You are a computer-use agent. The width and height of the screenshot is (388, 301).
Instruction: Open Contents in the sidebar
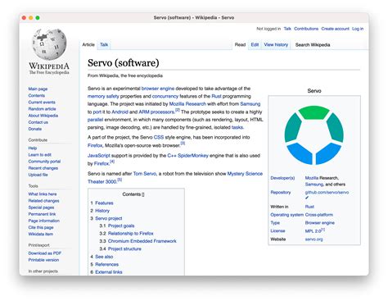coord(37,95)
